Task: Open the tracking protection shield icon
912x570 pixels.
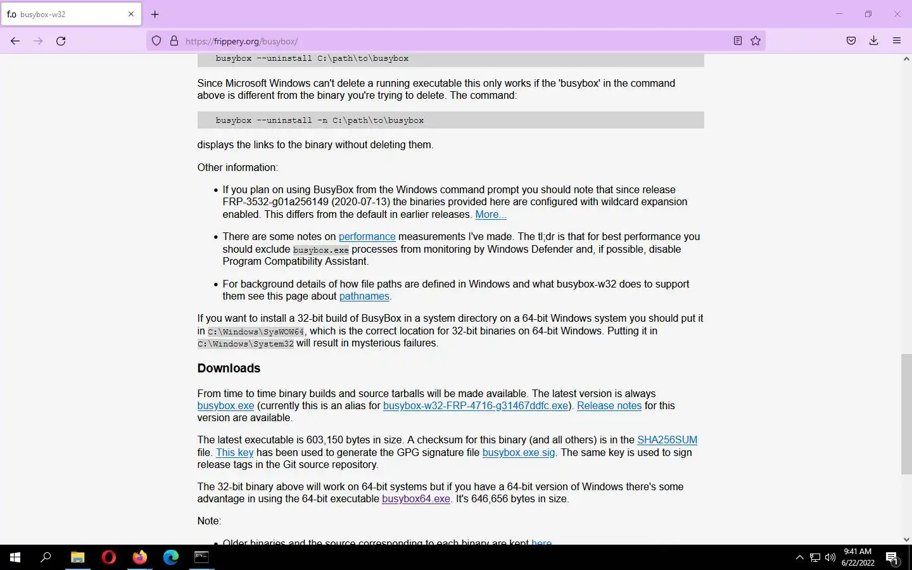Action: point(156,41)
